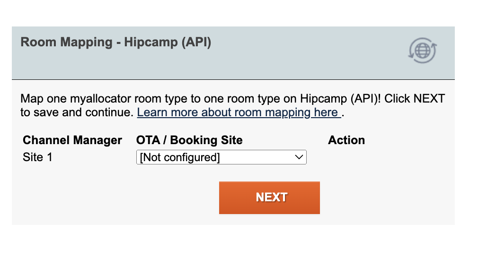This screenshot has height=258, width=496.
Task: Click the Action column header
Action: coord(346,140)
